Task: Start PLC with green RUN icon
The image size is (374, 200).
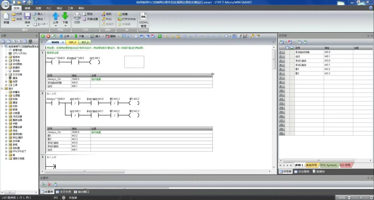Action: coord(43,36)
